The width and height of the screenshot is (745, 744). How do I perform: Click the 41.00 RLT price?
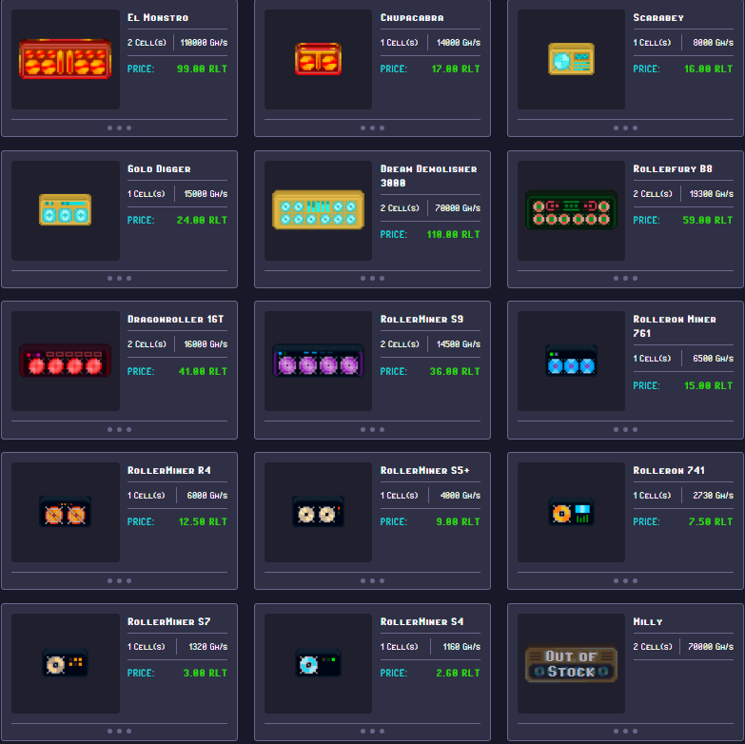[x=203, y=371]
